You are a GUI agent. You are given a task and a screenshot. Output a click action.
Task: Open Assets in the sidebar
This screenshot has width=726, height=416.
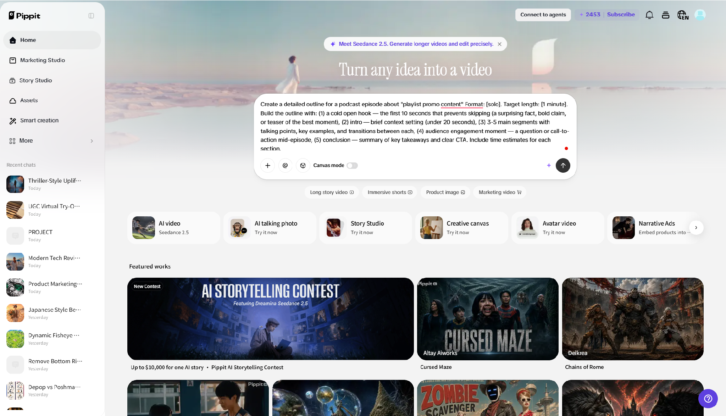pyautogui.click(x=52, y=100)
